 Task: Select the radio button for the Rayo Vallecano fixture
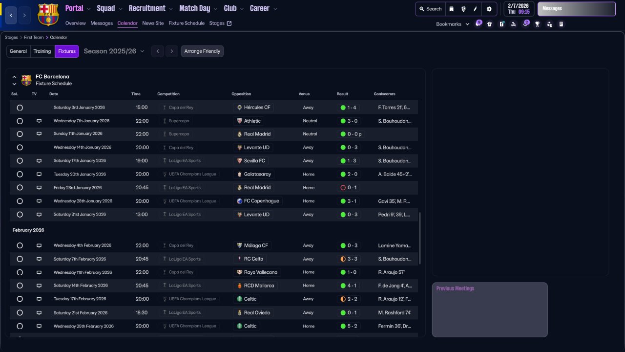pos(20,272)
